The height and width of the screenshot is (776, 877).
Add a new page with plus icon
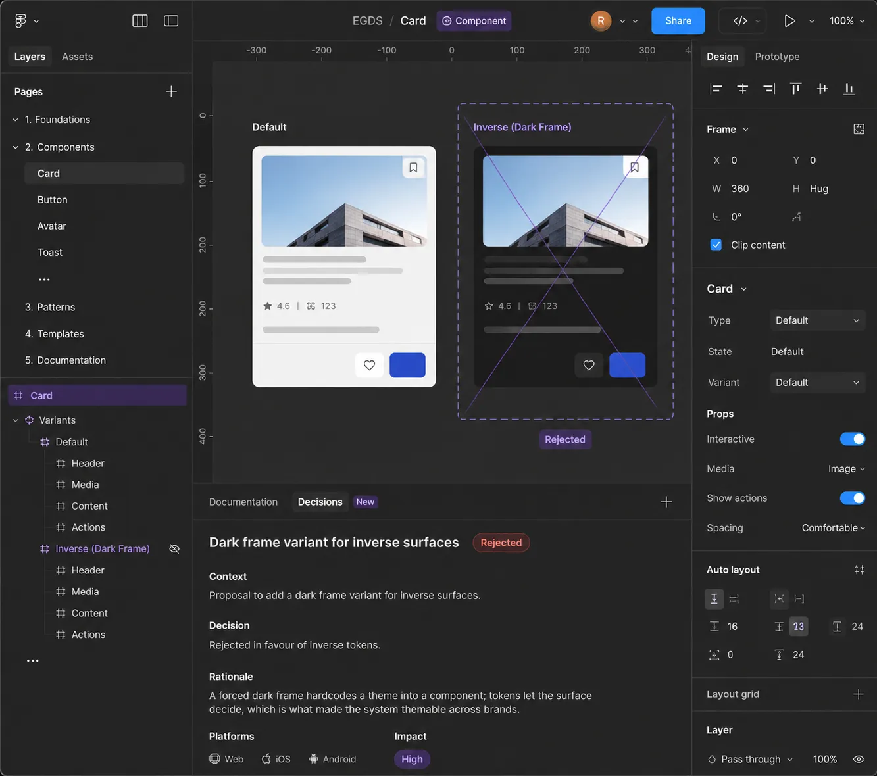(x=171, y=91)
